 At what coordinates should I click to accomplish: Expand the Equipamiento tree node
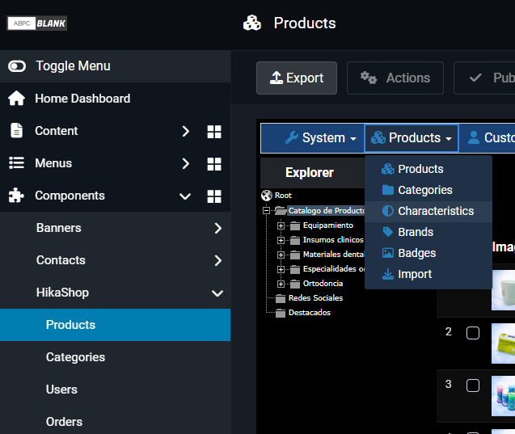tap(281, 225)
